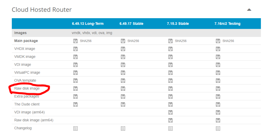Download VMDK image for 6.49.17 Stable
Viewport: 274px width, 139px height.
(x=123, y=57)
